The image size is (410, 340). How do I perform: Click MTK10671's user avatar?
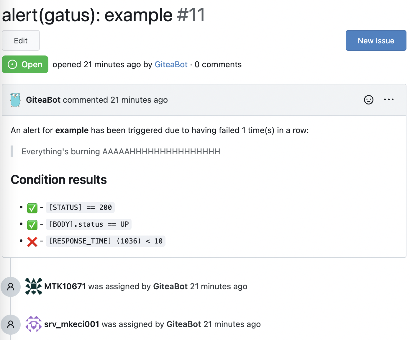[33, 286]
